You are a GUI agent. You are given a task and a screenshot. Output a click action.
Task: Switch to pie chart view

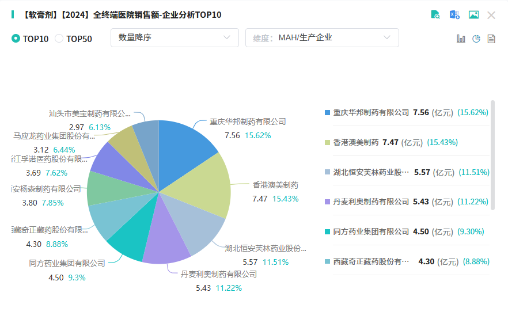click(476, 39)
